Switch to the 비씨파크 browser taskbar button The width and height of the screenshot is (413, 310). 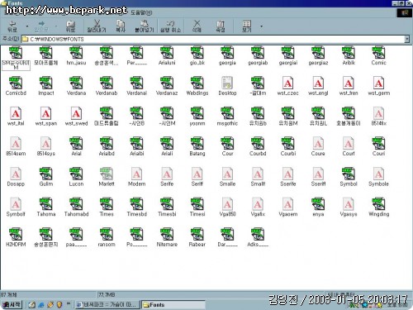[107, 305]
